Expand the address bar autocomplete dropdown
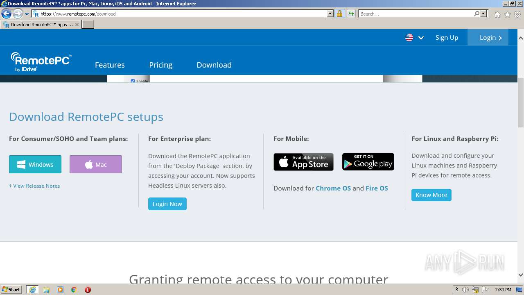This screenshot has width=524, height=295. point(330,14)
